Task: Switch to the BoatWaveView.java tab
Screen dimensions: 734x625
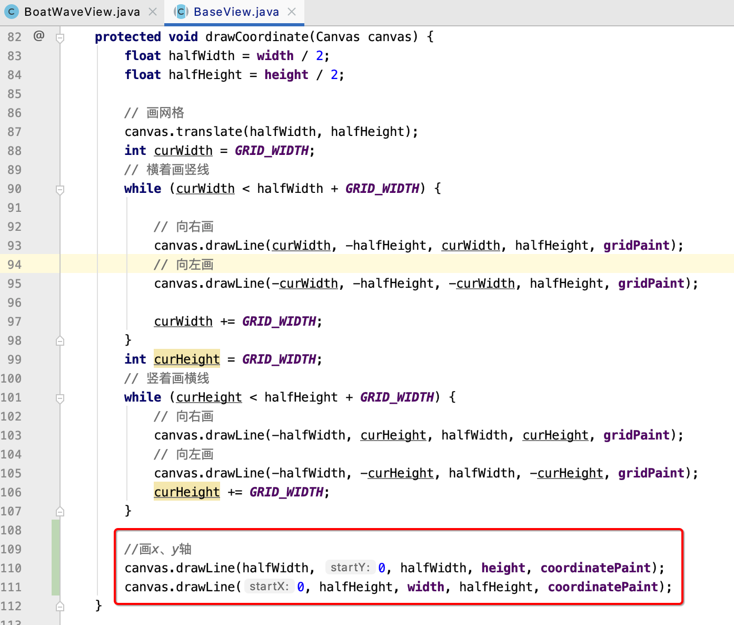Action: click(82, 12)
